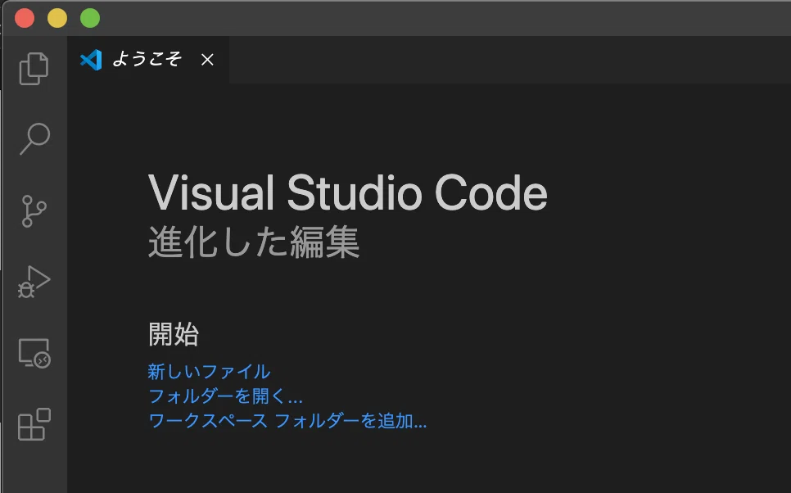
Task: Click the 新しいファイル link
Action: click(209, 372)
